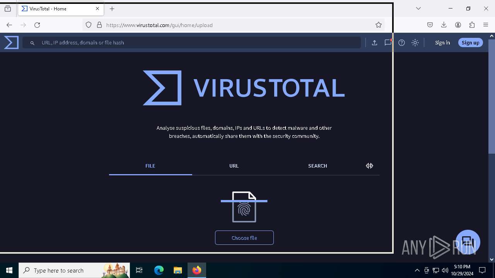Screen dimensions: 495x278
Task: Click the Sign in link
Action: 442,43
